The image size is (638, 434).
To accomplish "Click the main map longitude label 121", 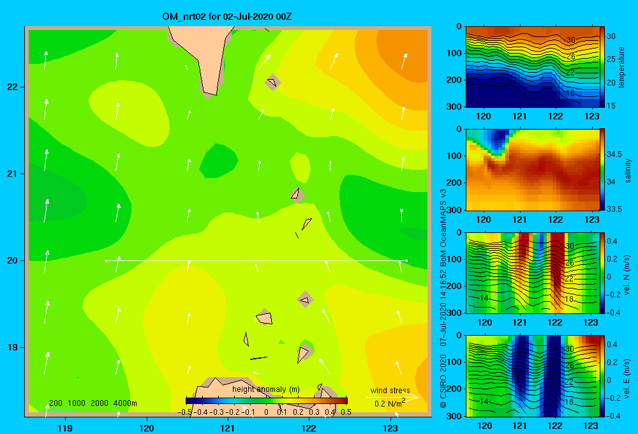I will [228, 428].
